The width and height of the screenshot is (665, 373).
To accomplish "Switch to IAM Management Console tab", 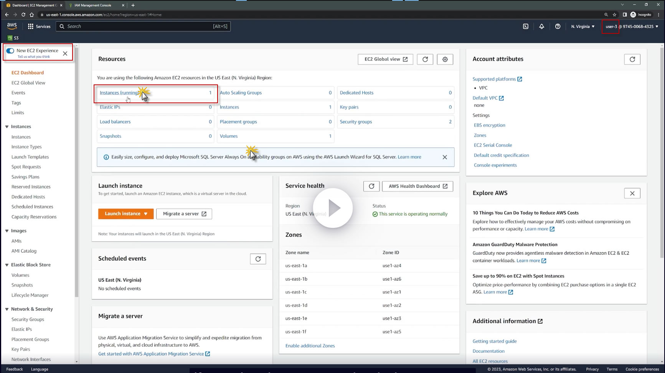I will click(x=93, y=5).
